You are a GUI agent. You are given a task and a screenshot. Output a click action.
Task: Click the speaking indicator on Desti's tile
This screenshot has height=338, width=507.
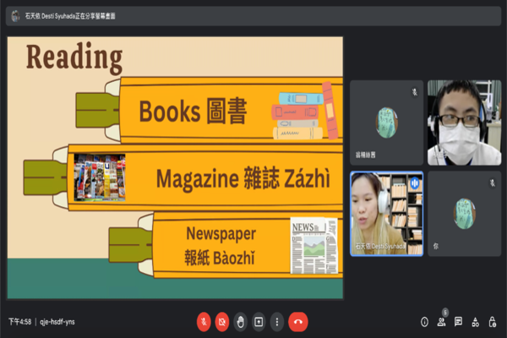click(x=415, y=182)
